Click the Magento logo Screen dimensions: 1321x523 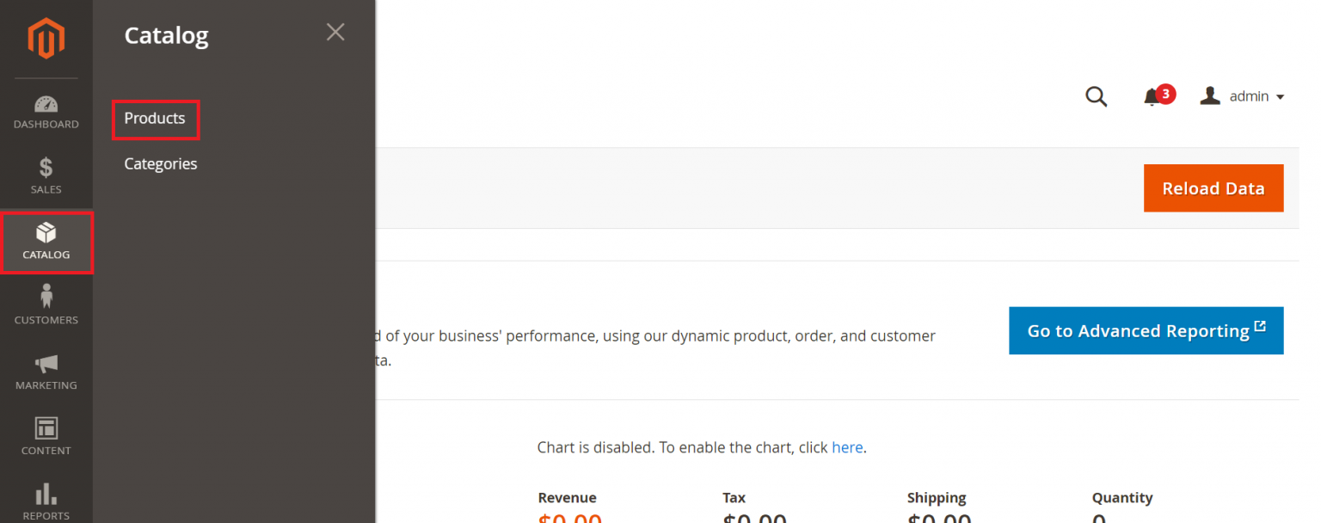[x=46, y=38]
